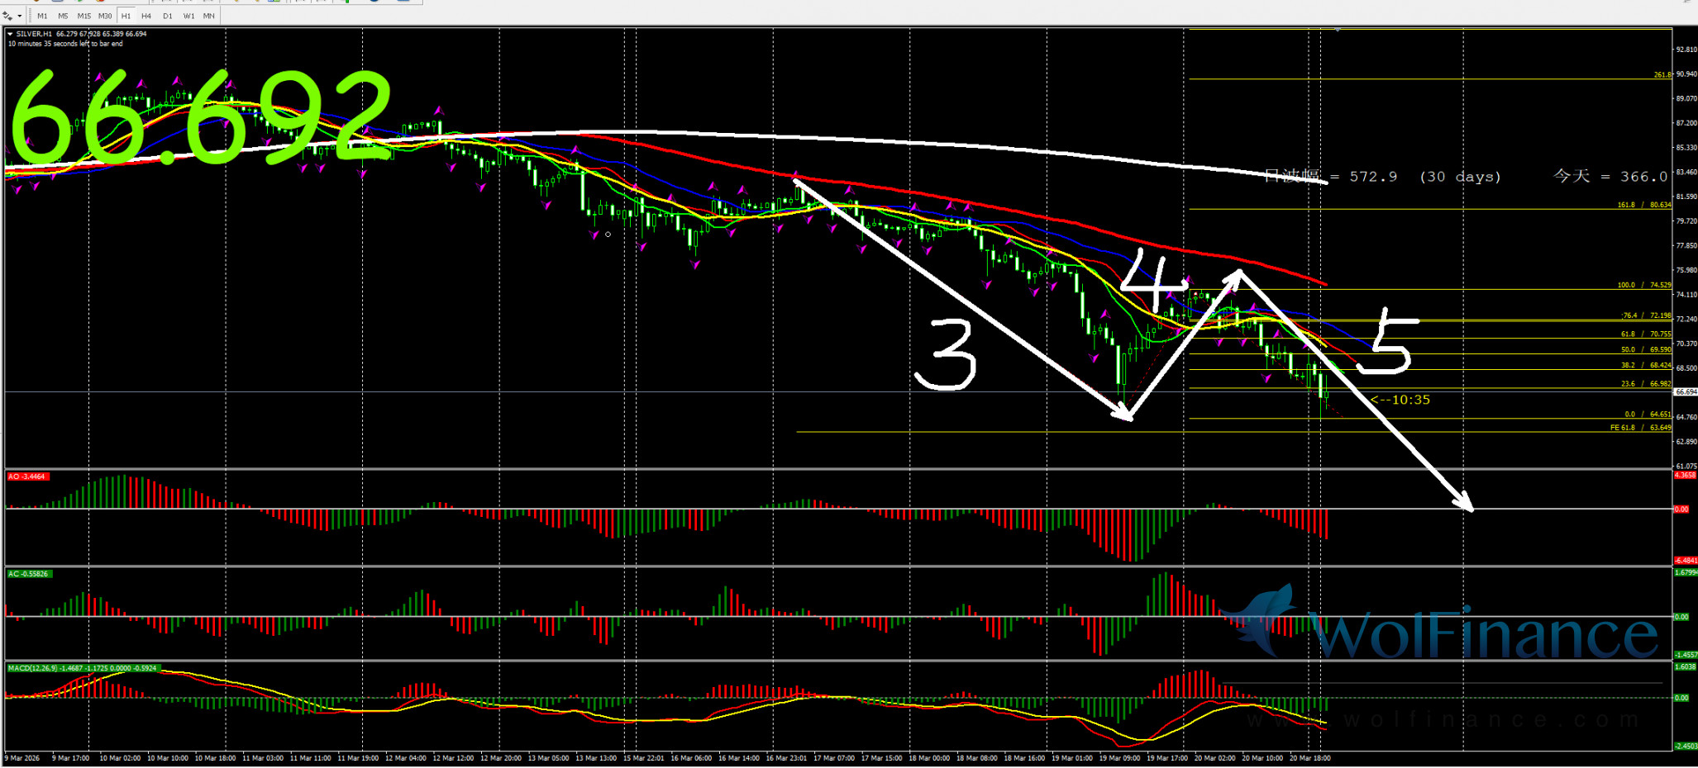Click the Fibonacci 61.8 / 70.755 level label
The width and height of the screenshot is (1698, 768).
(x=1645, y=334)
